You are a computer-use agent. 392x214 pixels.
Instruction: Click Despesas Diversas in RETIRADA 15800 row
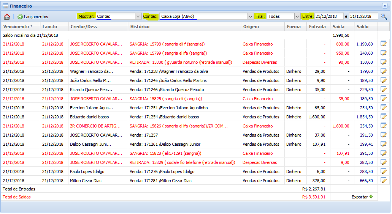point(260,62)
